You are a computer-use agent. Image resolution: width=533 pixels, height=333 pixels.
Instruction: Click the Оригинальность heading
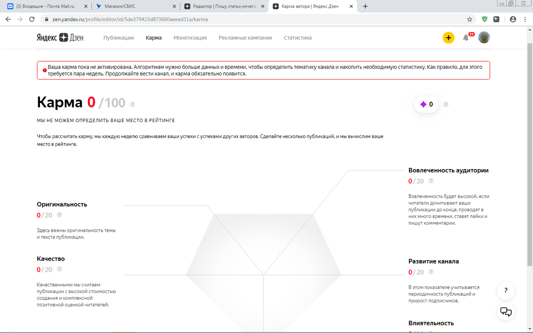coord(62,204)
